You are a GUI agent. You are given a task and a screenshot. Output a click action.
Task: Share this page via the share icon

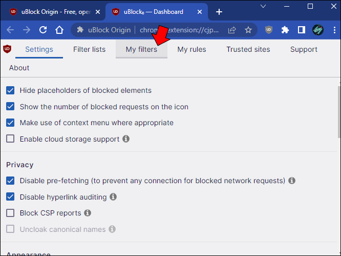coord(232,30)
